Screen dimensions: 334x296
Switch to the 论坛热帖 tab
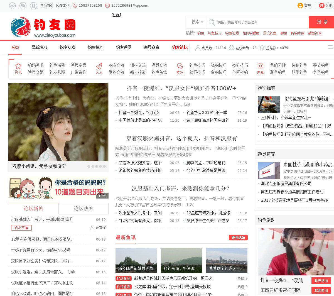[x=83, y=209]
